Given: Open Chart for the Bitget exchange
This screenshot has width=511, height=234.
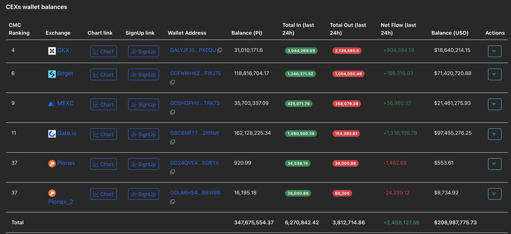Looking at the screenshot, I should pyautogui.click(x=103, y=75).
